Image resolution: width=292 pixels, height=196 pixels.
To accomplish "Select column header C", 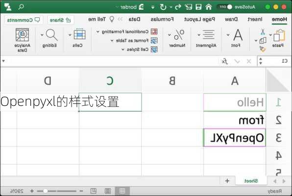I will (110, 81).
